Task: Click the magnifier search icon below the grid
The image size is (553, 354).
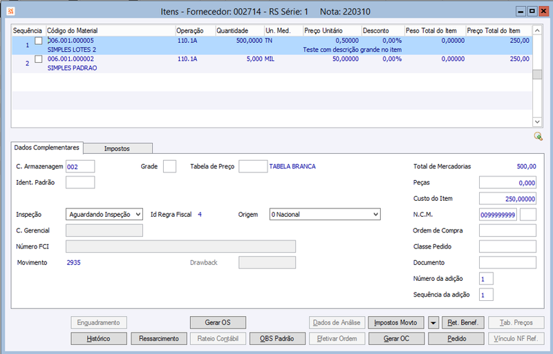Action: pos(538,137)
